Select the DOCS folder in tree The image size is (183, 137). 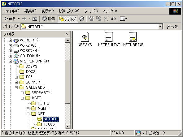31,71
